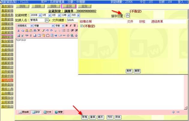
Task: Open 文件管理 in the left sidebar
Action: click(x=8, y=72)
